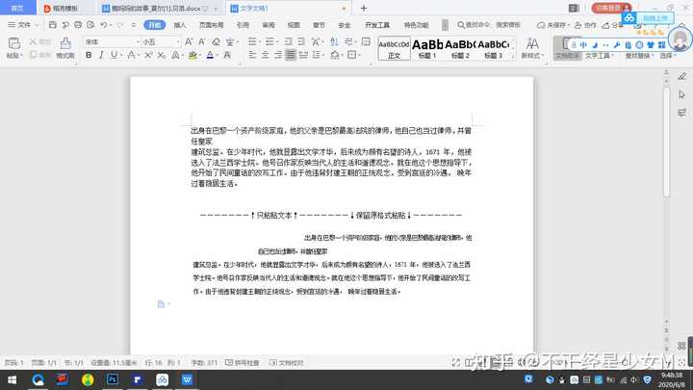Click the command search box
This screenshot has width=693, height=390.
(489, 25)
